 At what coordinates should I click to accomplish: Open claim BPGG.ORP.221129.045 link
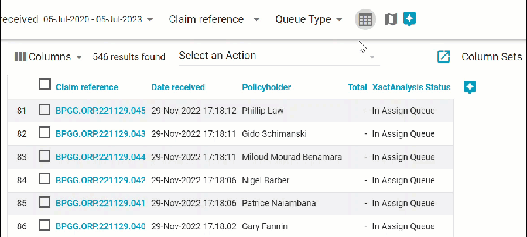101,111
